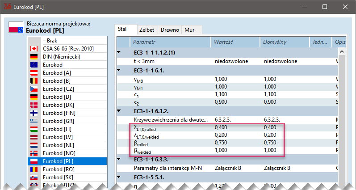Collapse the EC3-1-1 6.3.3. group
Image resolution: width=356 pixels, height=190 pixels.
tap(119, 159)
